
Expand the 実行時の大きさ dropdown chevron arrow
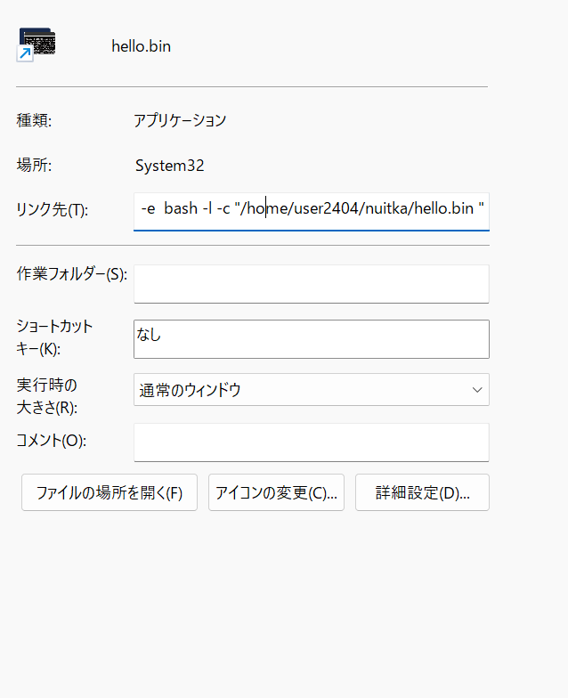477,390
